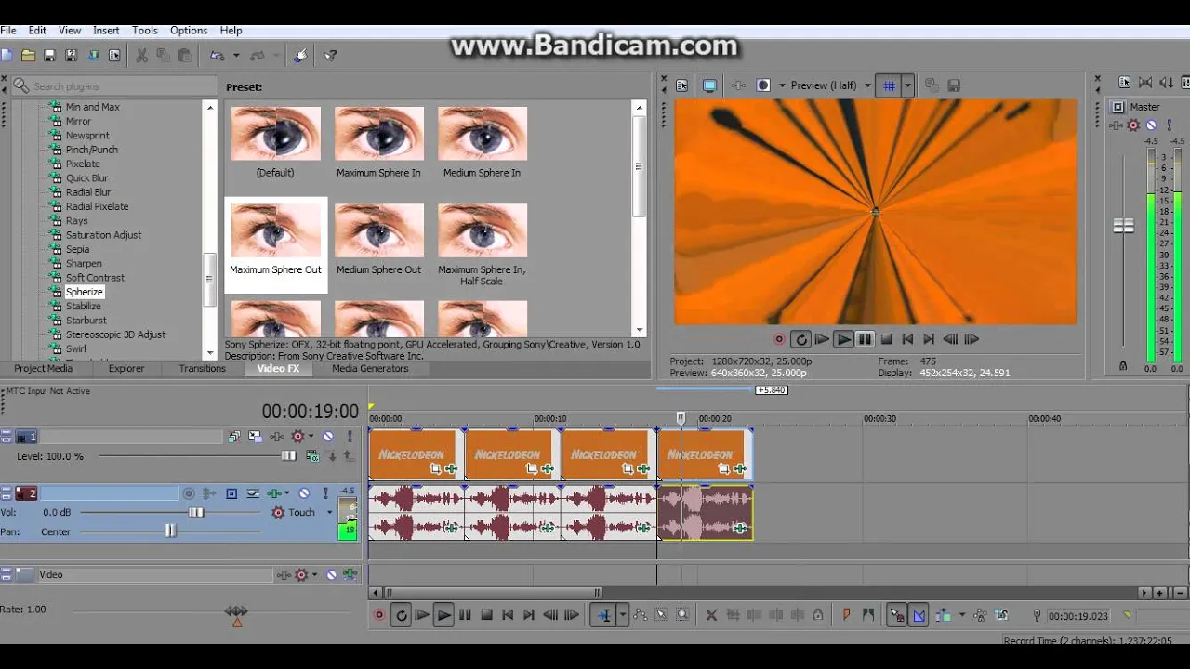
Task: Click Play in Video Preview
Action: [843, 339]
